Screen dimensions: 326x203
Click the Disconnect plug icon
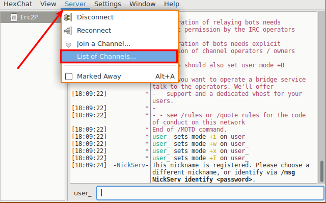pyautogui.click(x=68, y=17)
